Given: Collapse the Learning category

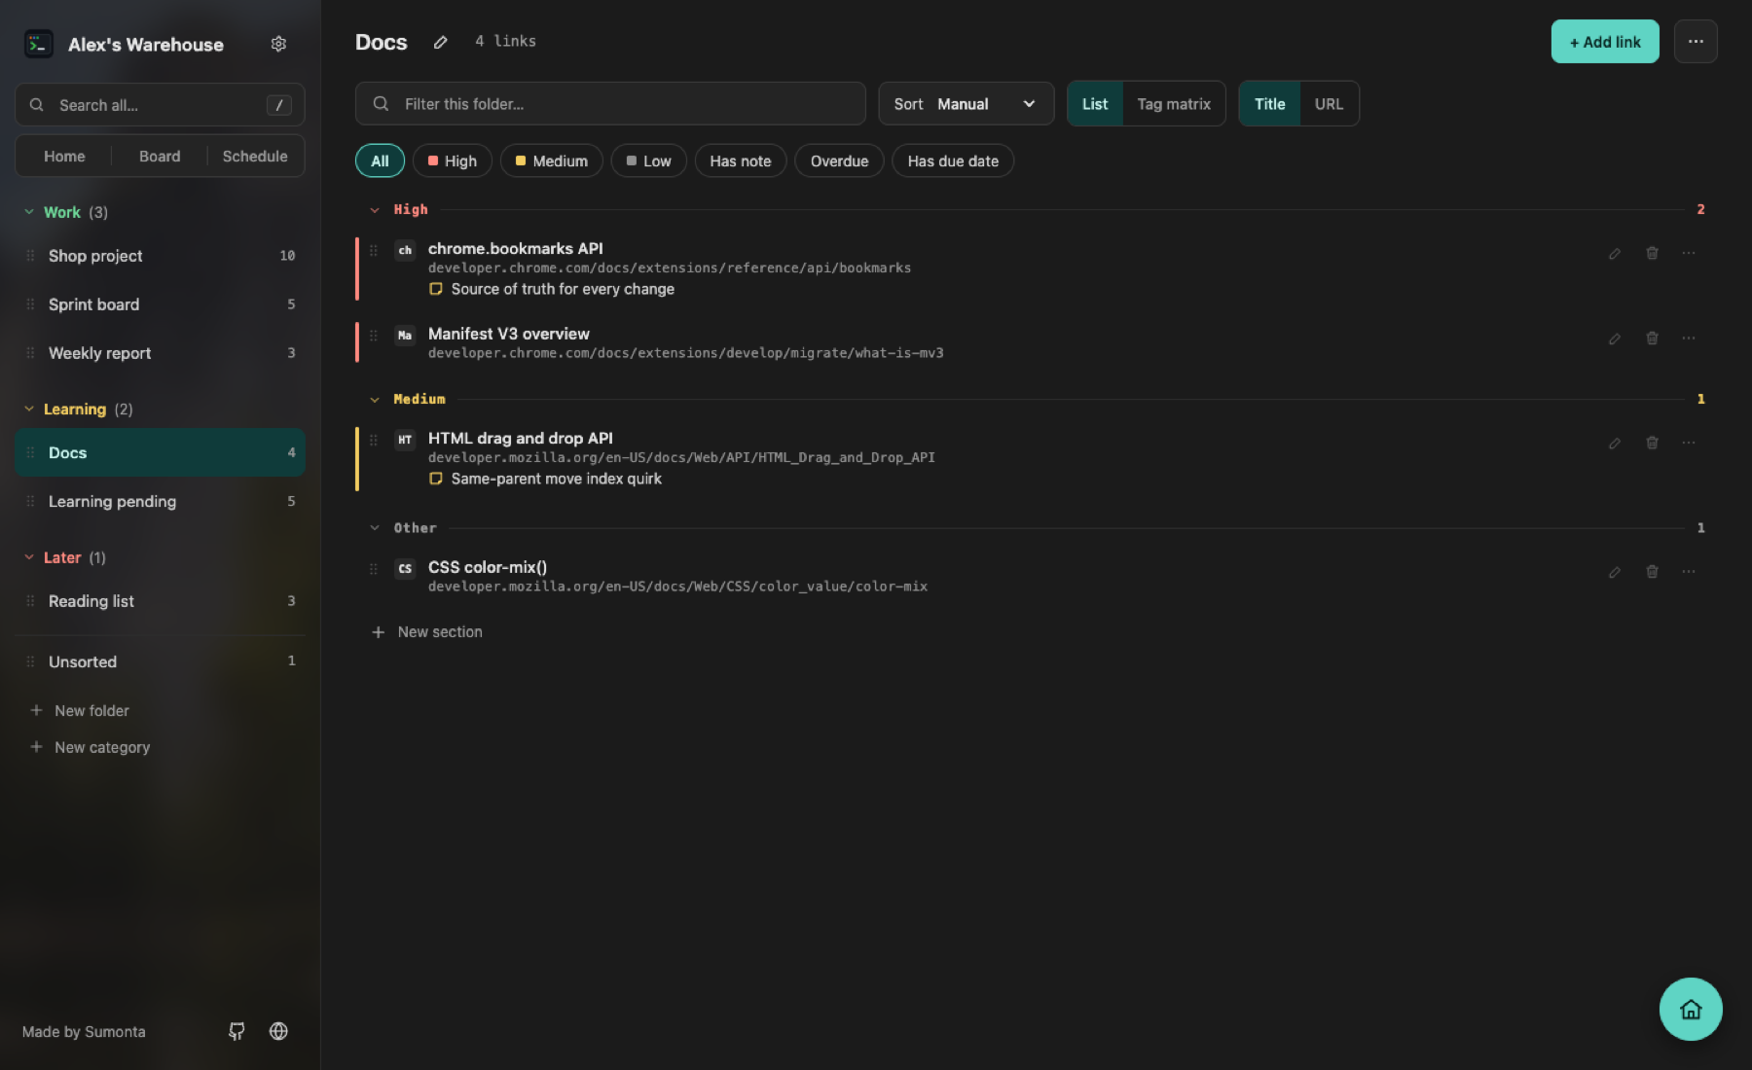Looking at the screenshot, I should [x=29, y=410].
